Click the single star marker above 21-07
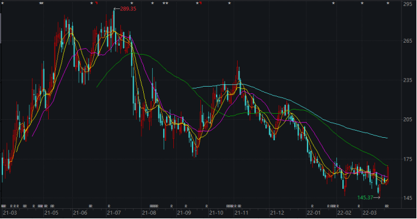417x219 pixels. [x=132, y=3]
